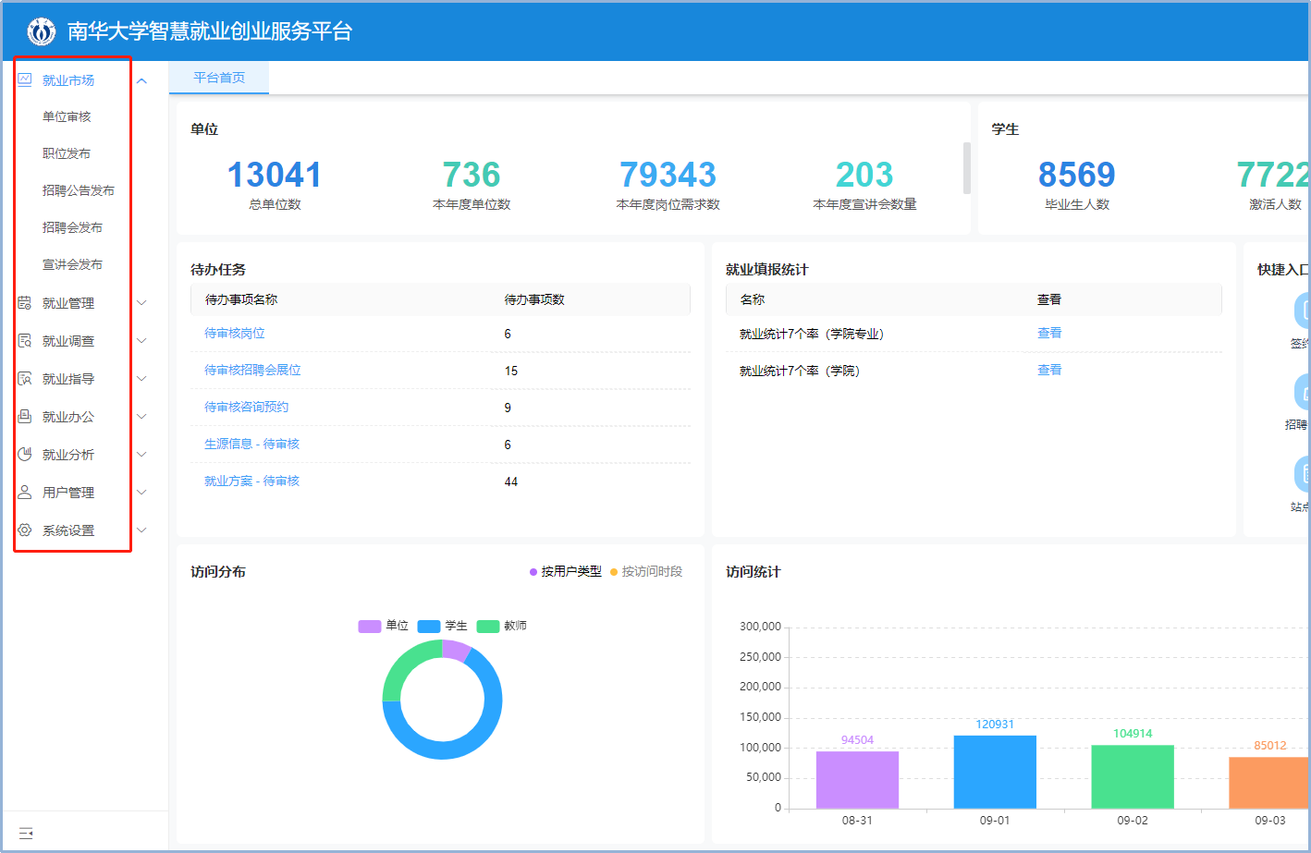The width and height of the screenshot is (1311, 853).
Task: Open the 待审核岗位 task link
Action: tap(235, 334)
